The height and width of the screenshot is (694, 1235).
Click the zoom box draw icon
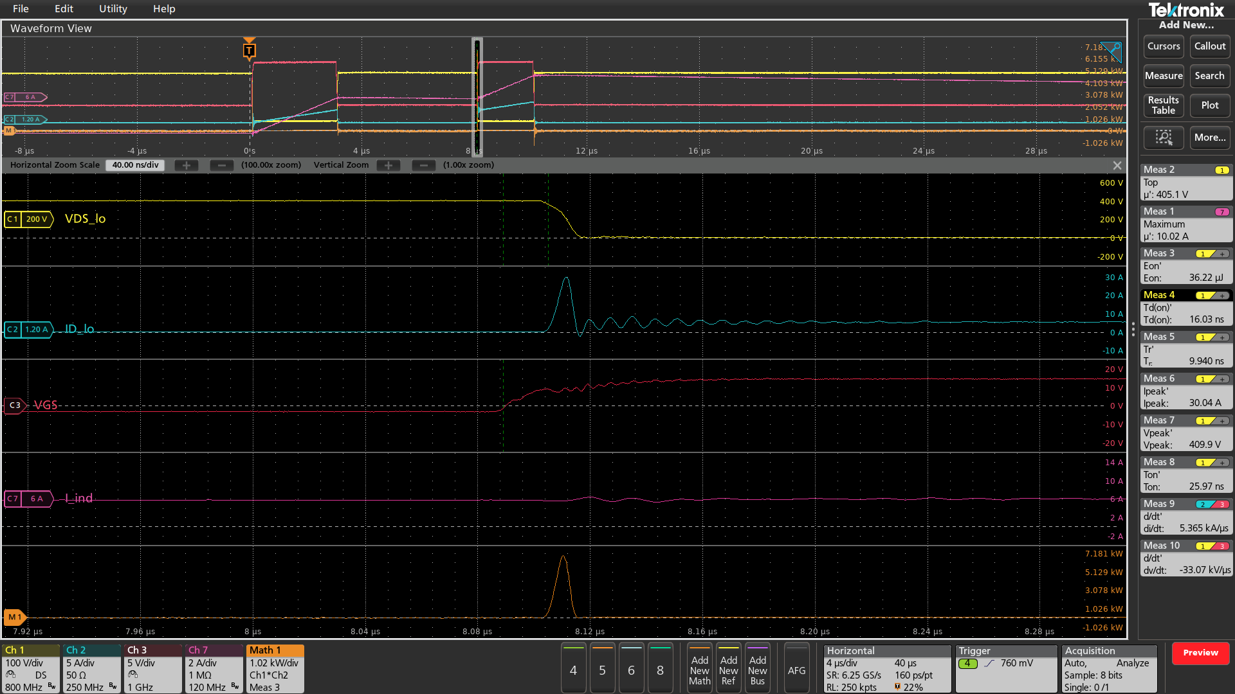tap(1164, 137)
